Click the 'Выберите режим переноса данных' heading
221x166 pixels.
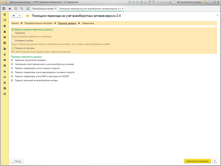(32, 29)
